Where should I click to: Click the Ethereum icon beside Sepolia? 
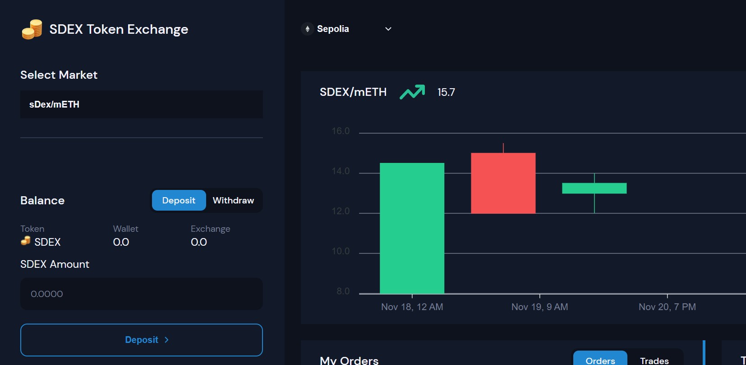click(307, 29)
